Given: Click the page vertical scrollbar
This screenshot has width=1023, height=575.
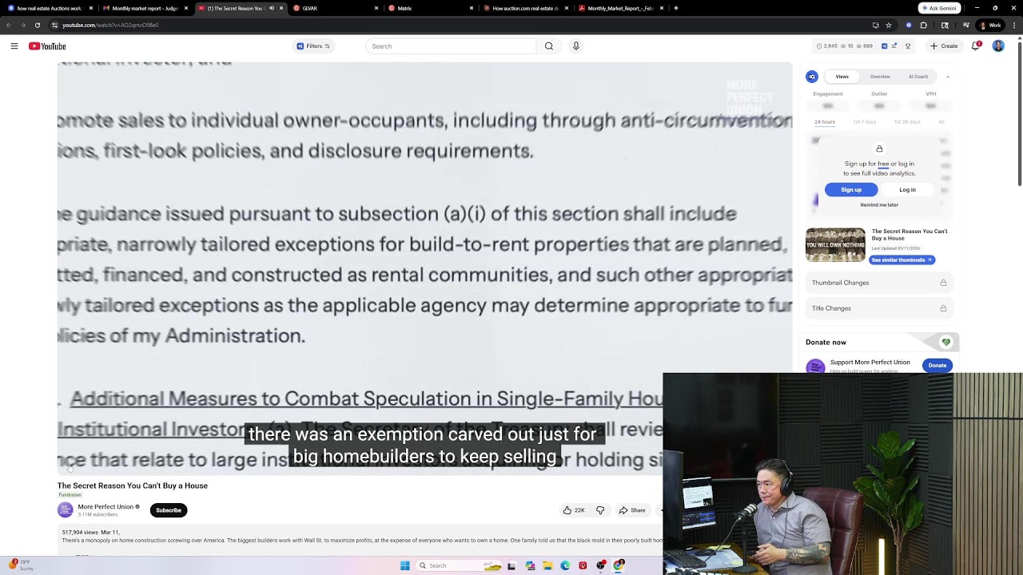Looking at the screenshot, I should click(1019, 112).
